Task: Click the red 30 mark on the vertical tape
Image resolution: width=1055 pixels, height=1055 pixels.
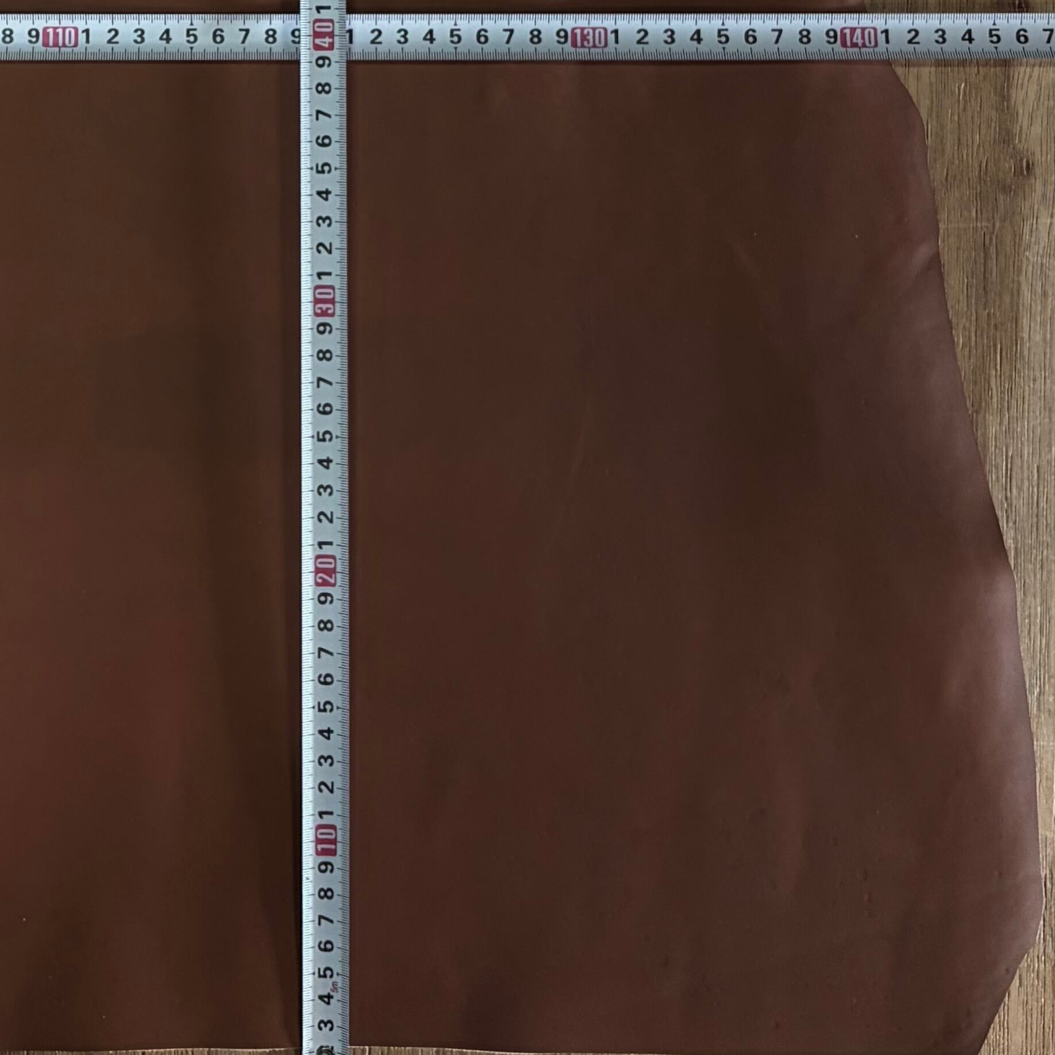Action: tap(325, 301)
